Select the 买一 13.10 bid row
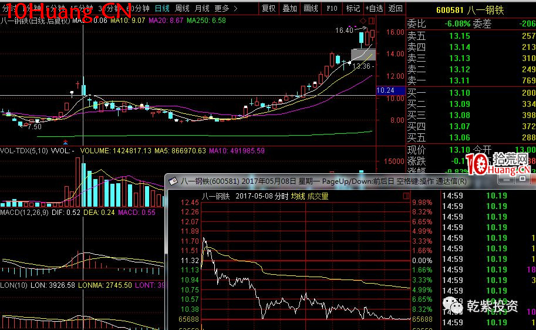Screen dimensions: 536x330 471,93
